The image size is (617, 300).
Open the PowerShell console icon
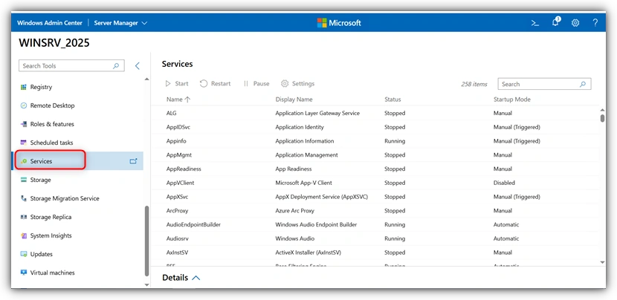pos(534,23)
